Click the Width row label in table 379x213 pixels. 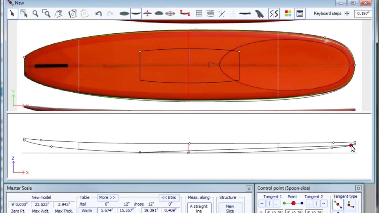point(87,211)
